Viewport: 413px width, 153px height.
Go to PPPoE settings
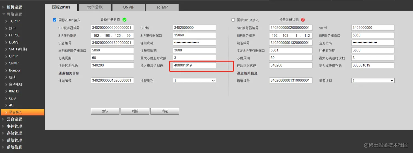(14, 35)
